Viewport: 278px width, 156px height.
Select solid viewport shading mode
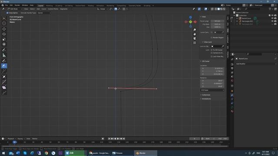pos(218,9)
